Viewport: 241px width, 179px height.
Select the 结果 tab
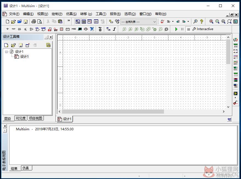14,169
